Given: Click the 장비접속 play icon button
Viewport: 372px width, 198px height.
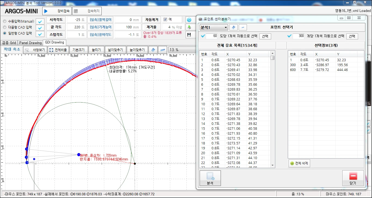Looking at the screenshot, I should pyautogui.click(x=57, y=11).
